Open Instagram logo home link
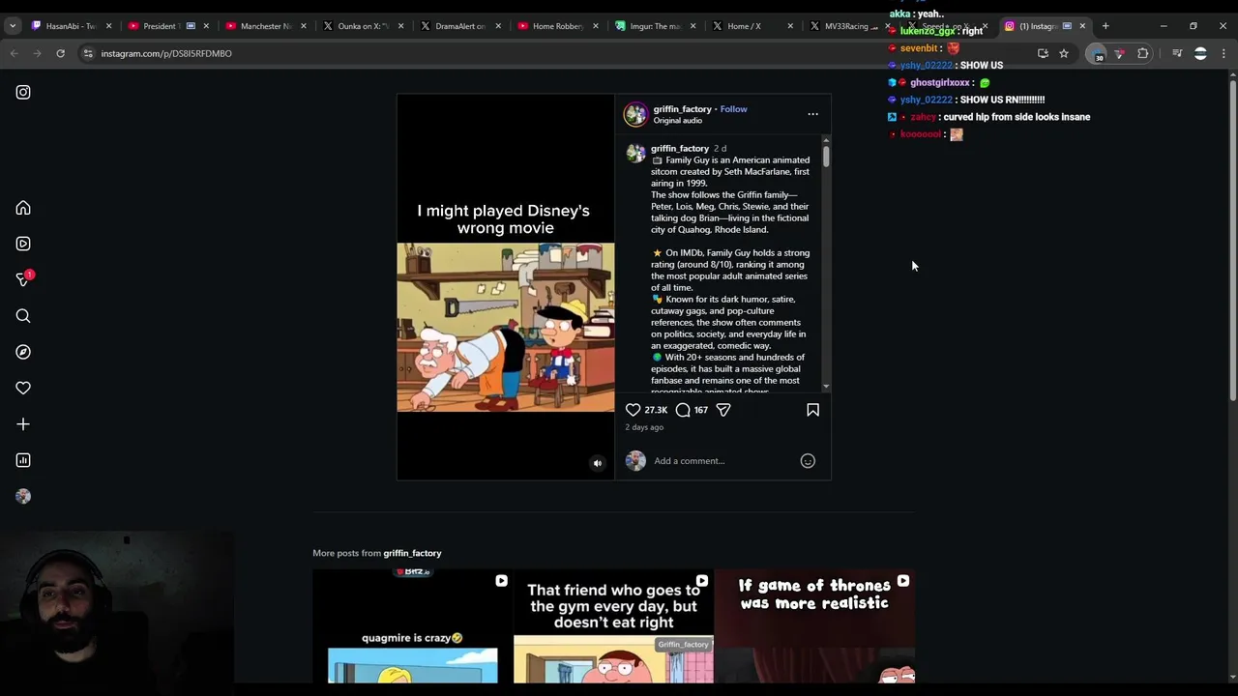The width and height of the screenshot is (1238, 696). coord(23,92)
